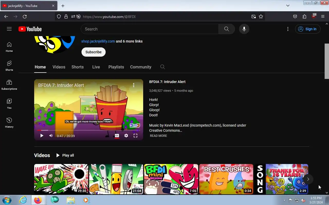The image size is (329, 205).
Task: Seek along the featured video progress bar
Action: point(89,130)
